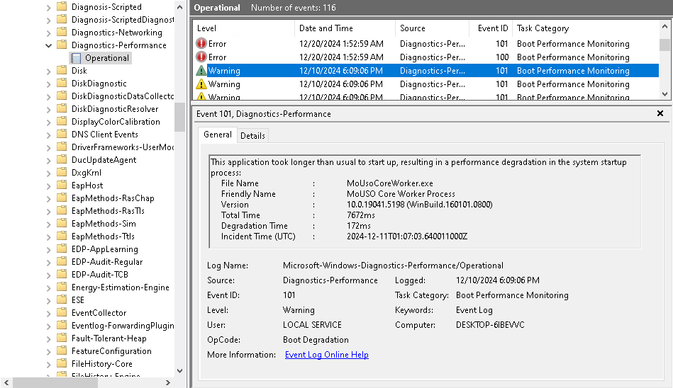This screenshot has height=388, width=673.
Task: Click the DucUpdateAgent folder icon
Action: (x=62, y=159)
